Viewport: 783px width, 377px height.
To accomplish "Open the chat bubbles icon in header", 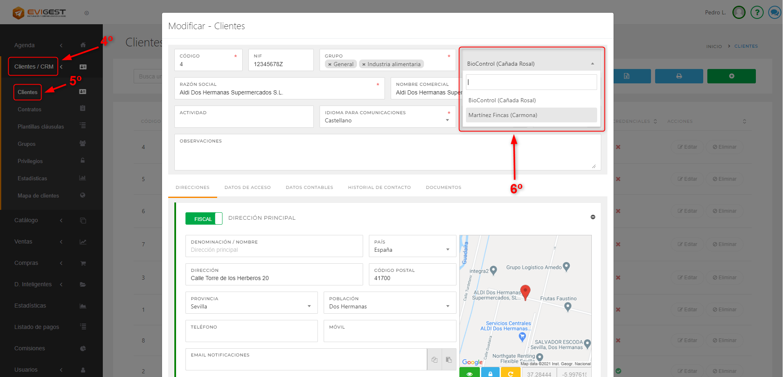I will pos(774,12).
